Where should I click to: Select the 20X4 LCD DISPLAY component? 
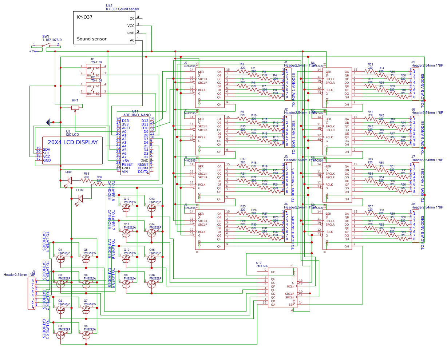pyautogui.click(x=72, y=151)
